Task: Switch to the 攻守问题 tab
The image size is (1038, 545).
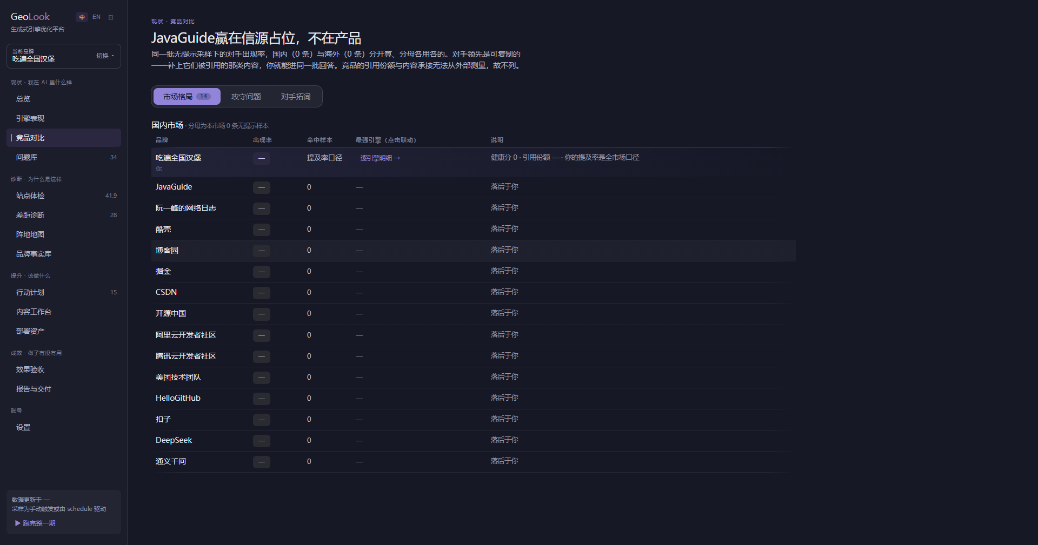Action: (246, 97)
